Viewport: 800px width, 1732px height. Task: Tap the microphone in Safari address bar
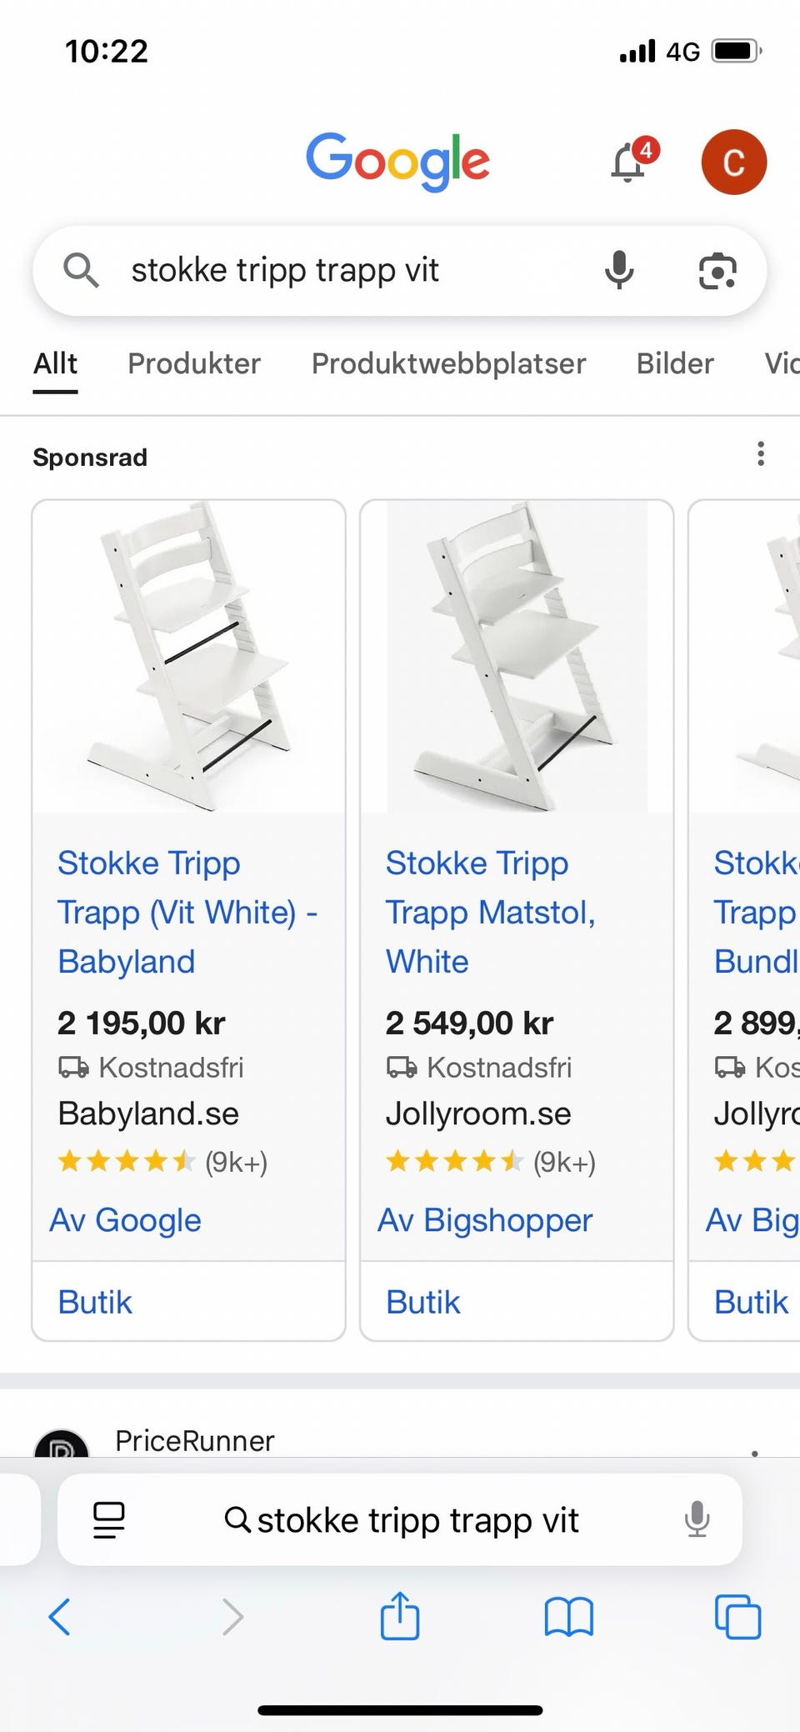coord(697,1520)
